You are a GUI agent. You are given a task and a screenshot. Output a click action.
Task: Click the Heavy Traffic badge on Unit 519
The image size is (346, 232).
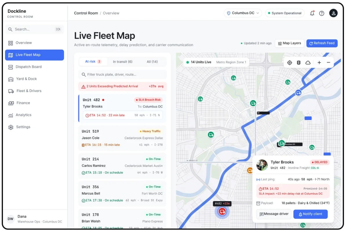150,131
